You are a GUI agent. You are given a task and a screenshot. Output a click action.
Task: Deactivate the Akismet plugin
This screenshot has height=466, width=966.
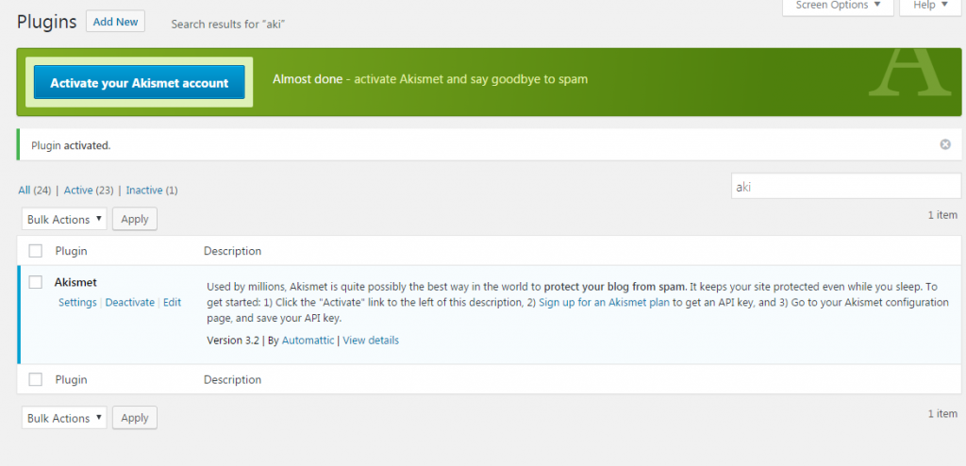pos(129,303)
